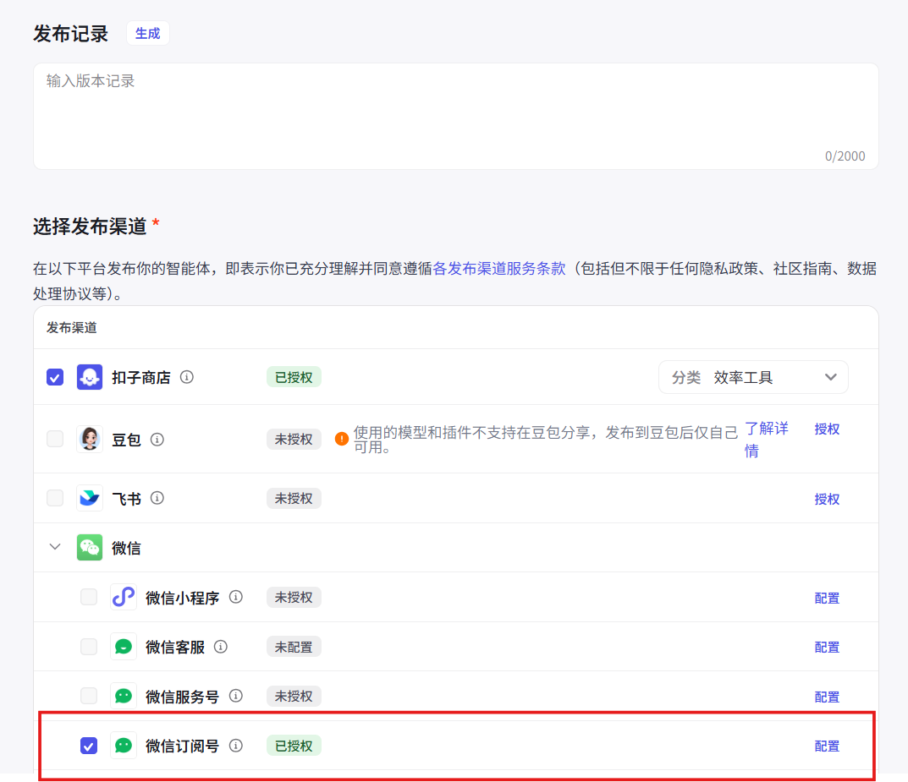Click the orange warning icon in 豆包 row
Image resolution: width=908 pixels, height=782 pixels.
(x=342, y=439)
